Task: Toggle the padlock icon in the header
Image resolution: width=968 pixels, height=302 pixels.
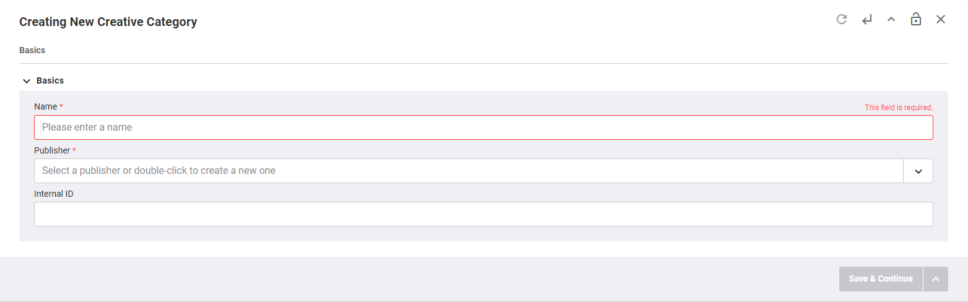Action: 916,19
